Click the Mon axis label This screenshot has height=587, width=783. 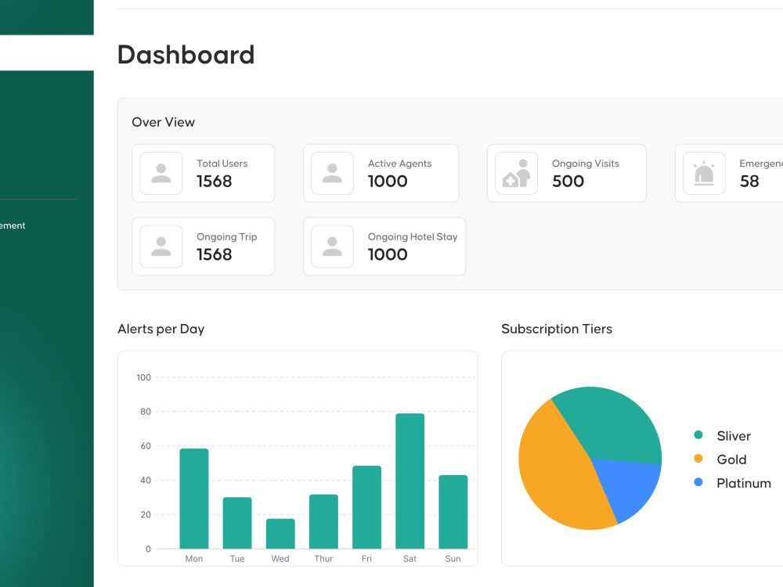[194, 559]
